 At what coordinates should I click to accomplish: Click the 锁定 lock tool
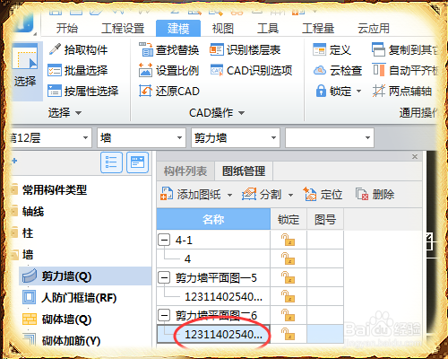click(333, 91)
